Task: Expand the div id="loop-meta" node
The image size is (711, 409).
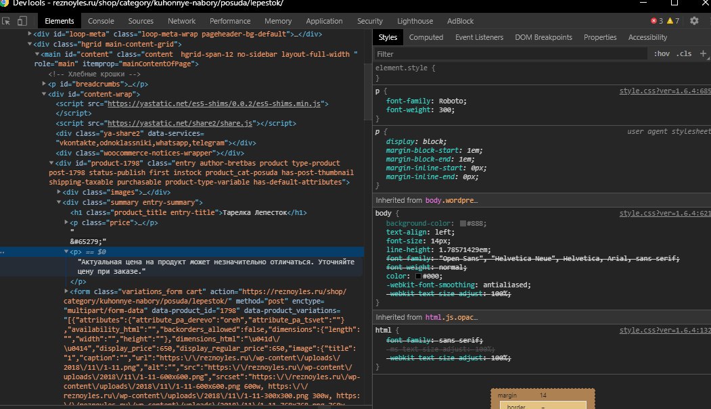Action: 30,33
